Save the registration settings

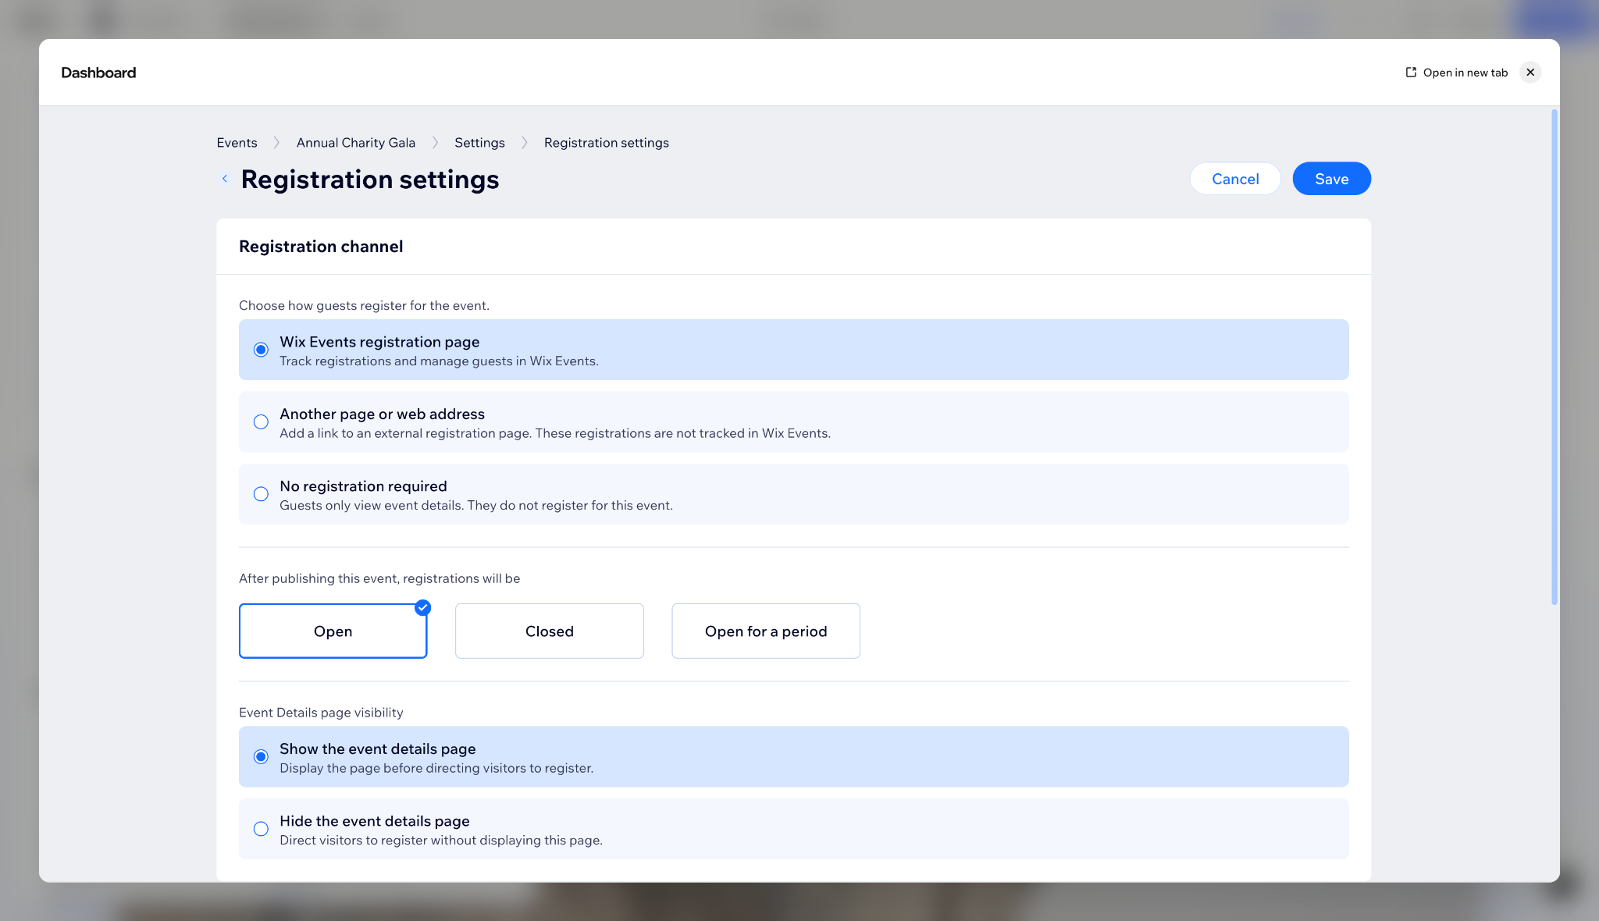[1332, 179]
